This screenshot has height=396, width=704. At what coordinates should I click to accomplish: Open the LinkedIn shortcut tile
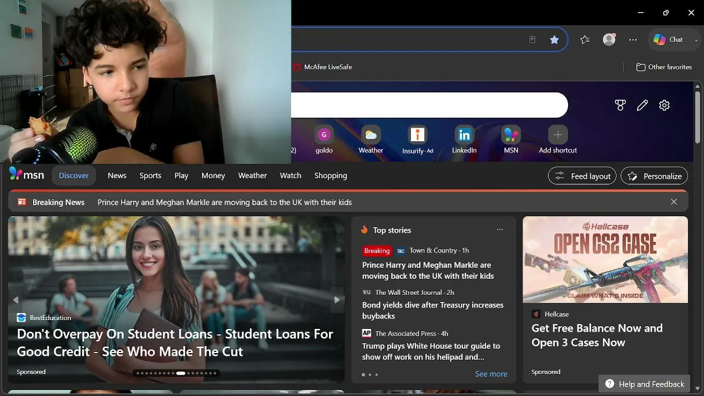click(464, 140)
